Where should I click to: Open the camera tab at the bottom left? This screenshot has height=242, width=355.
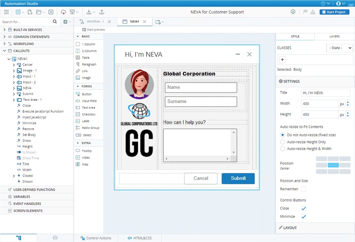55,238
